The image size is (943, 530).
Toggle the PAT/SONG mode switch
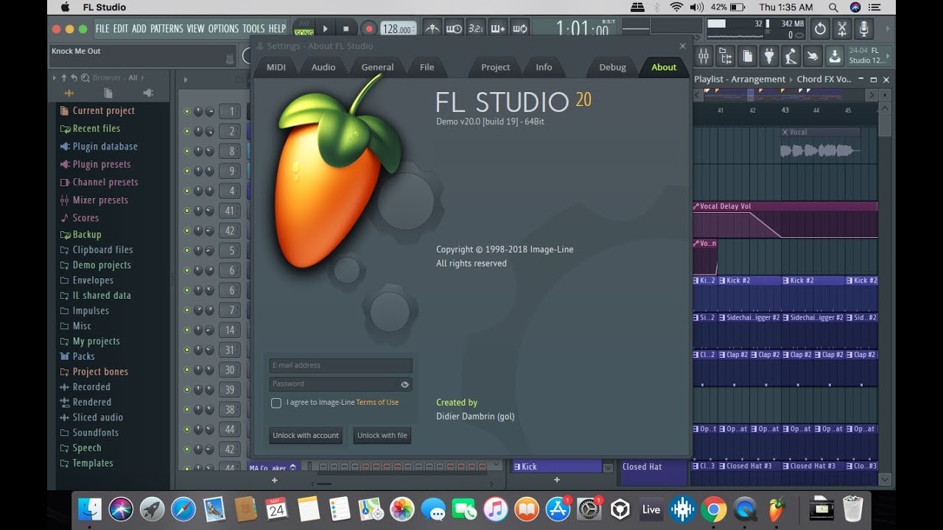pyautogui.click(x=304, y=29)
